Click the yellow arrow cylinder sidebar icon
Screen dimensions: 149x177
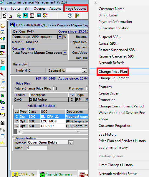[3, 39]
